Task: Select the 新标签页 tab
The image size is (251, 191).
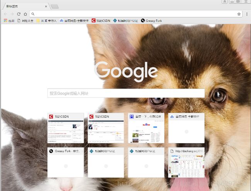Action: [x=25, y=7]
